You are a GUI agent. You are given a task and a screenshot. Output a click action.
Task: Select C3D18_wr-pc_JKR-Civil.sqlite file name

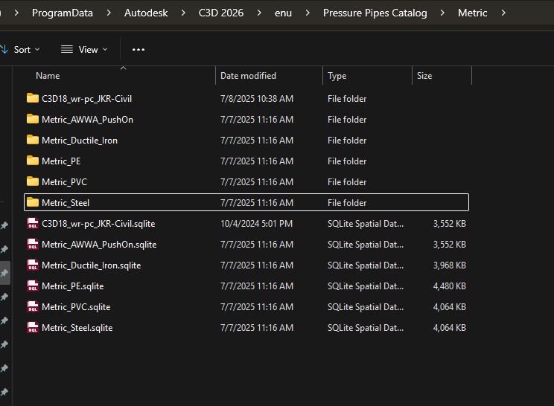pos(98,224)
